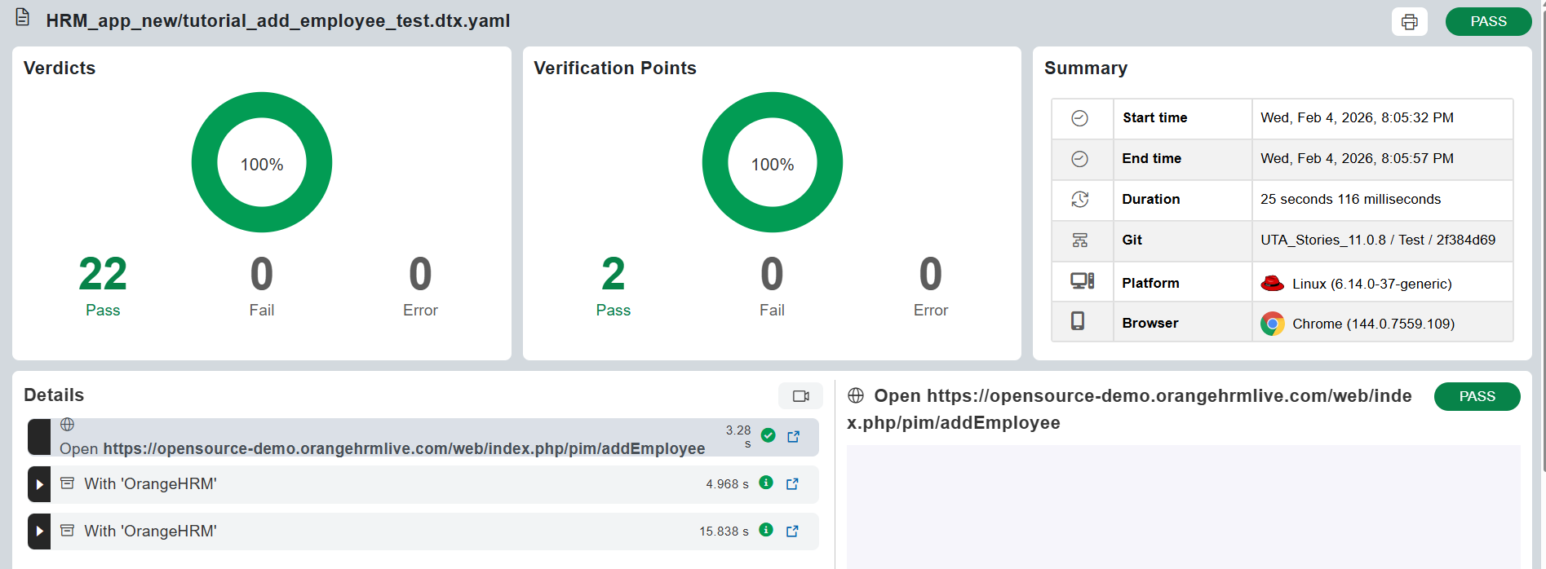Click the document icon beside the file name
The width and height of the screenshot is (1546, 569).
pos(23,17)
